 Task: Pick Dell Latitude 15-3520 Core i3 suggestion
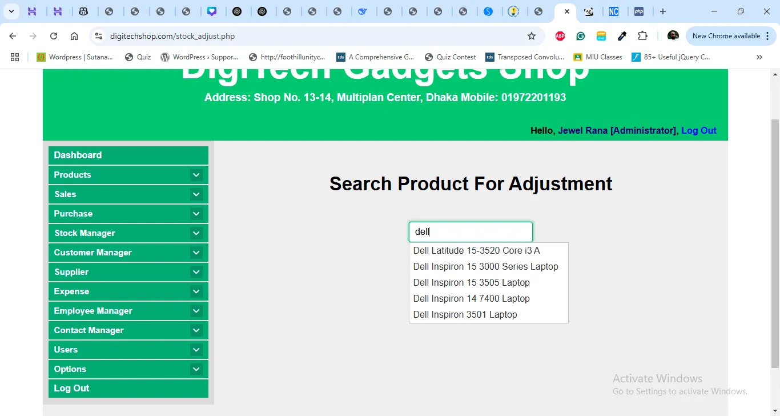[476, 250]
